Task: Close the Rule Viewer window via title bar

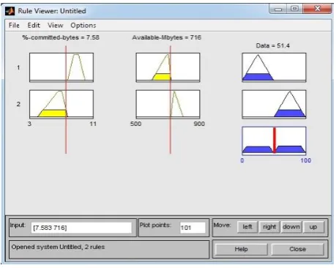Action: pyautogui.click(x=317, y=9)
